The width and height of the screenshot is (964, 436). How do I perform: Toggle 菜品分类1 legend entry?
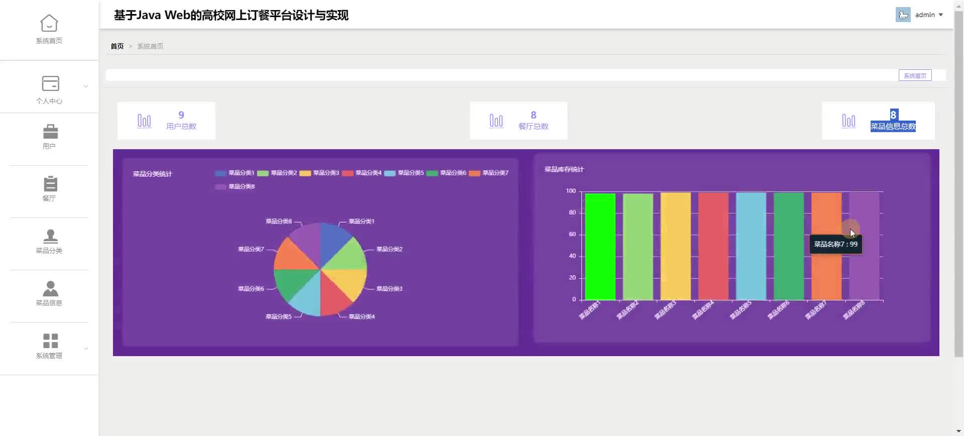click(234, 173)
